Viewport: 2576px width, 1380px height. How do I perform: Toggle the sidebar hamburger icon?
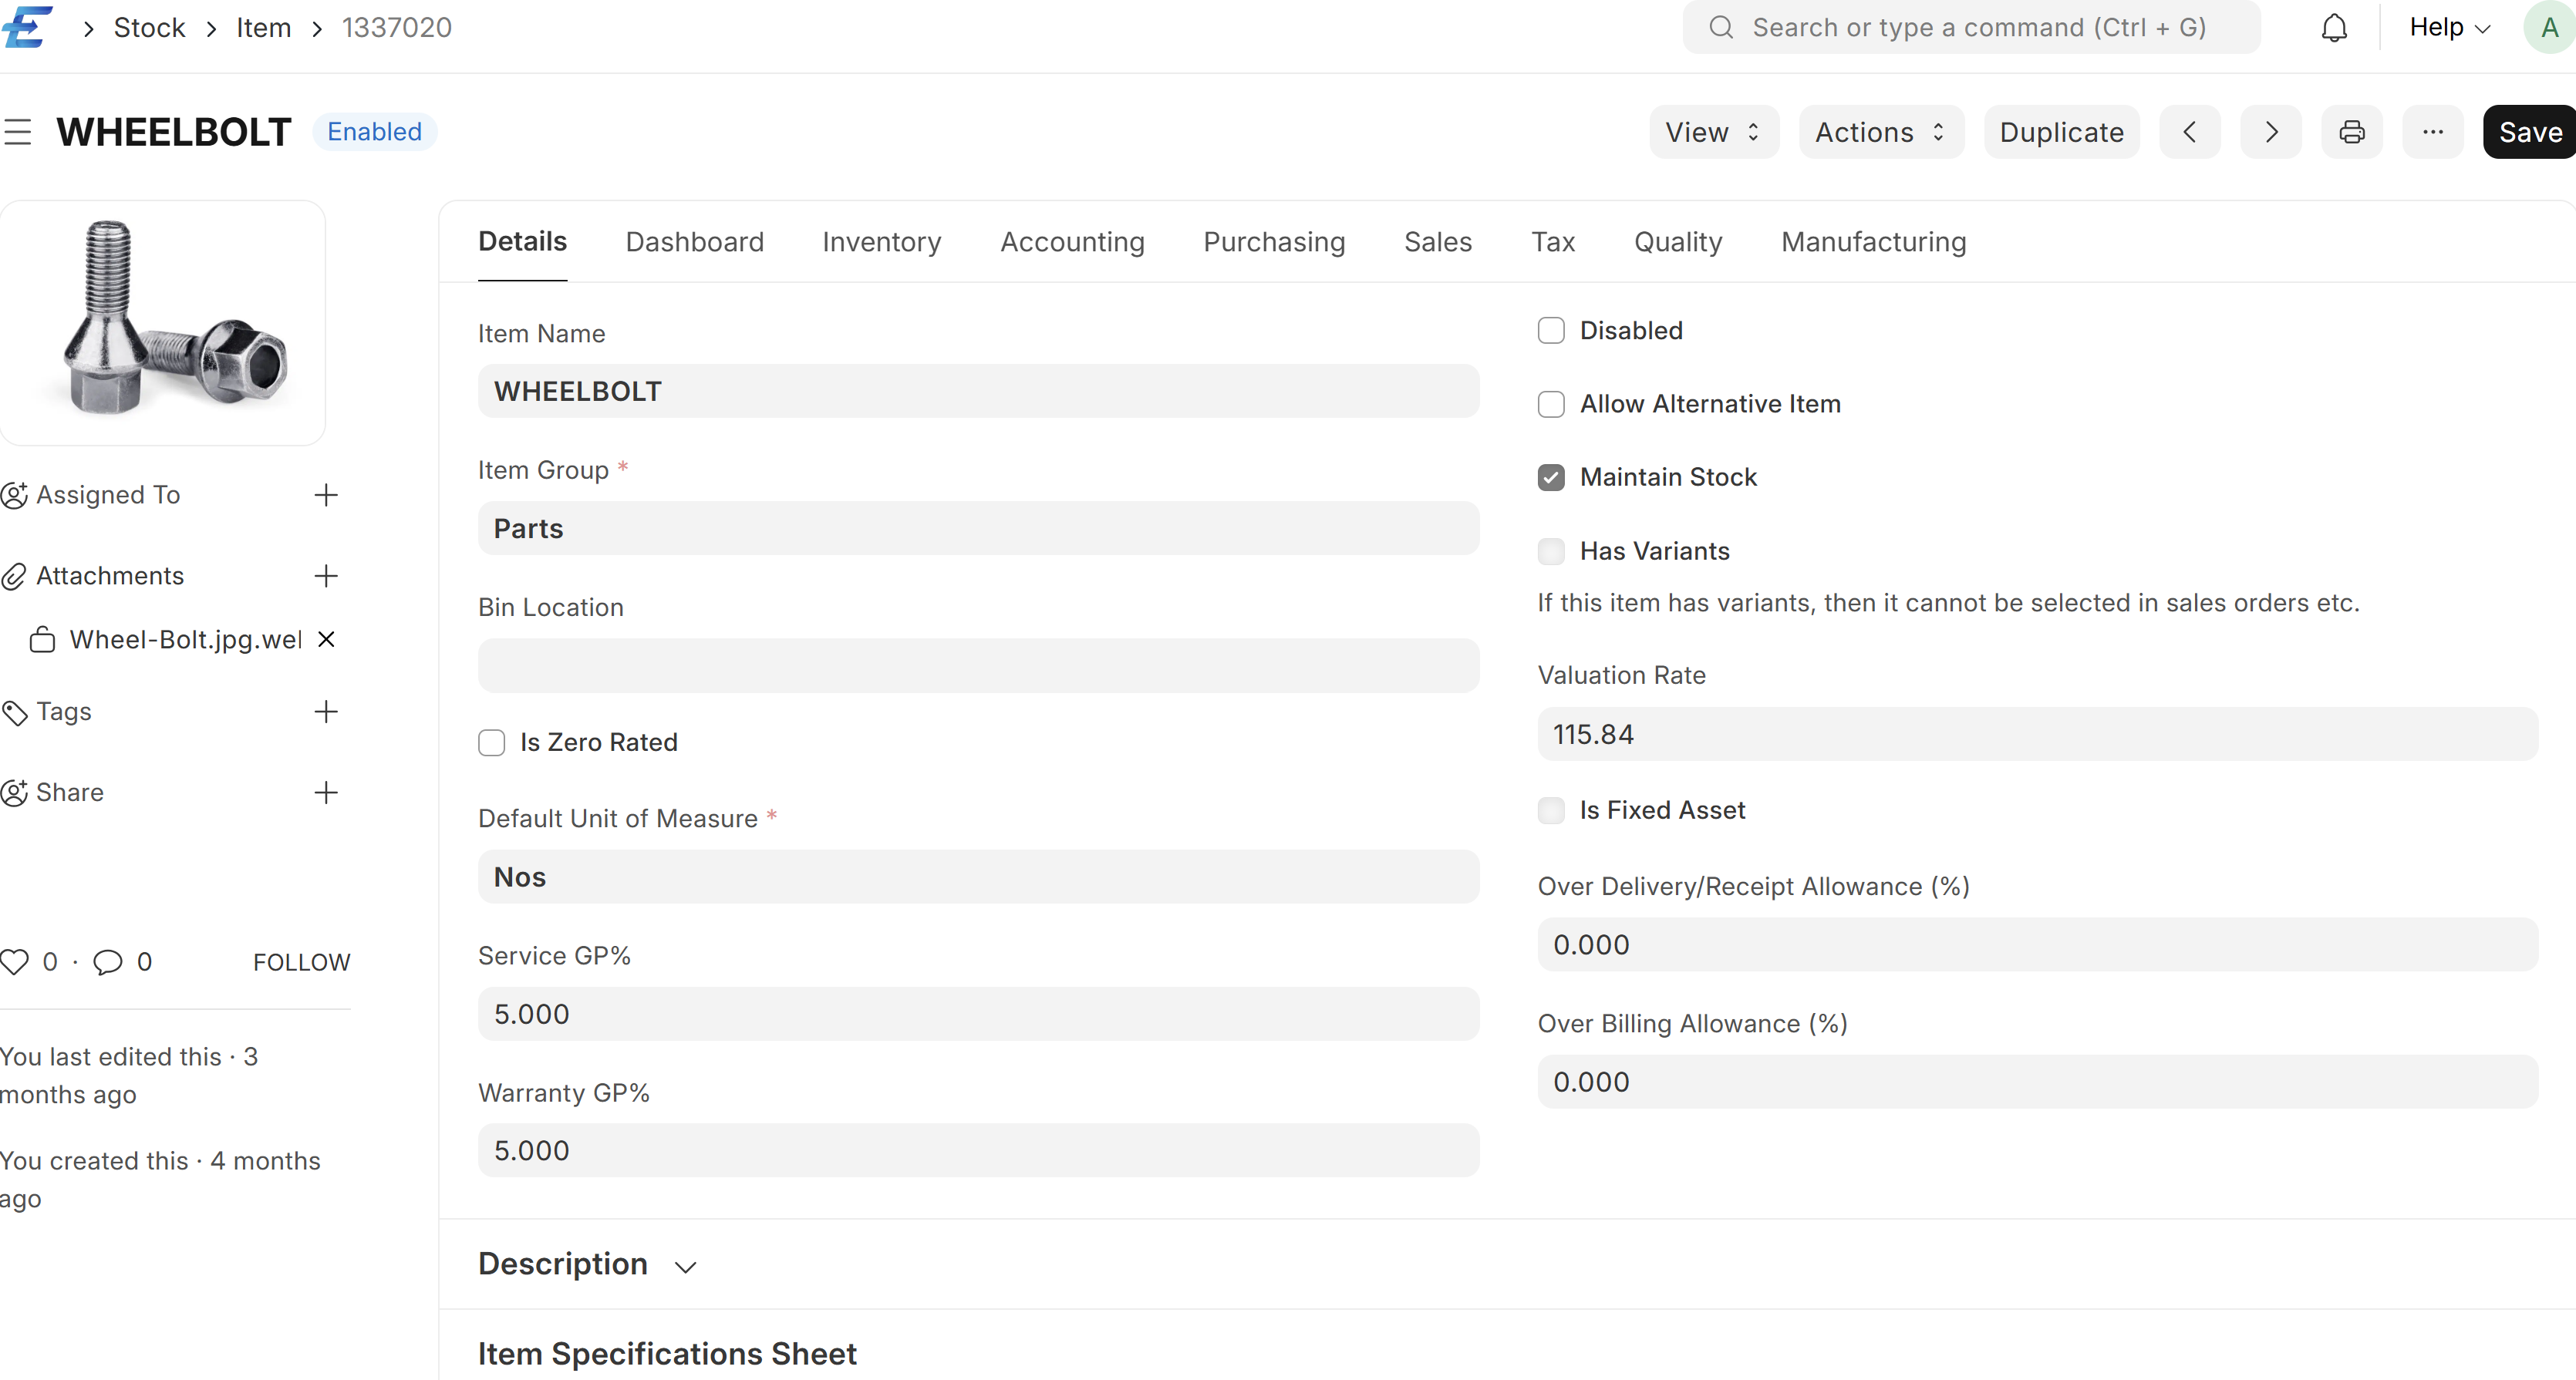(18, 132)
